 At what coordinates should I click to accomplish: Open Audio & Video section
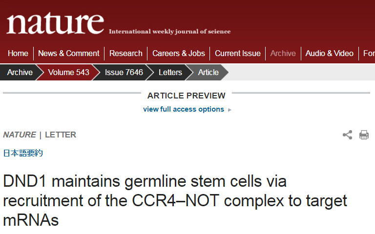[x=329, y=53]
